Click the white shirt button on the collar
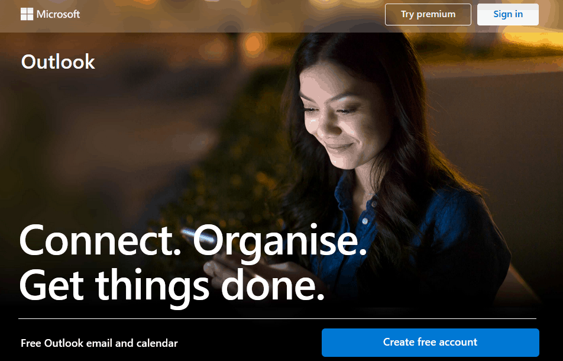The image size is (563, 361). pos(365,221)
